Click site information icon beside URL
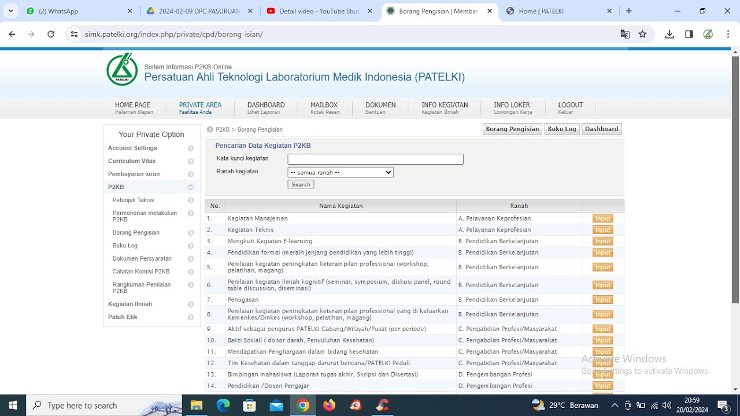The width and height of the screenshot is (740, 416). pos(74,34)
